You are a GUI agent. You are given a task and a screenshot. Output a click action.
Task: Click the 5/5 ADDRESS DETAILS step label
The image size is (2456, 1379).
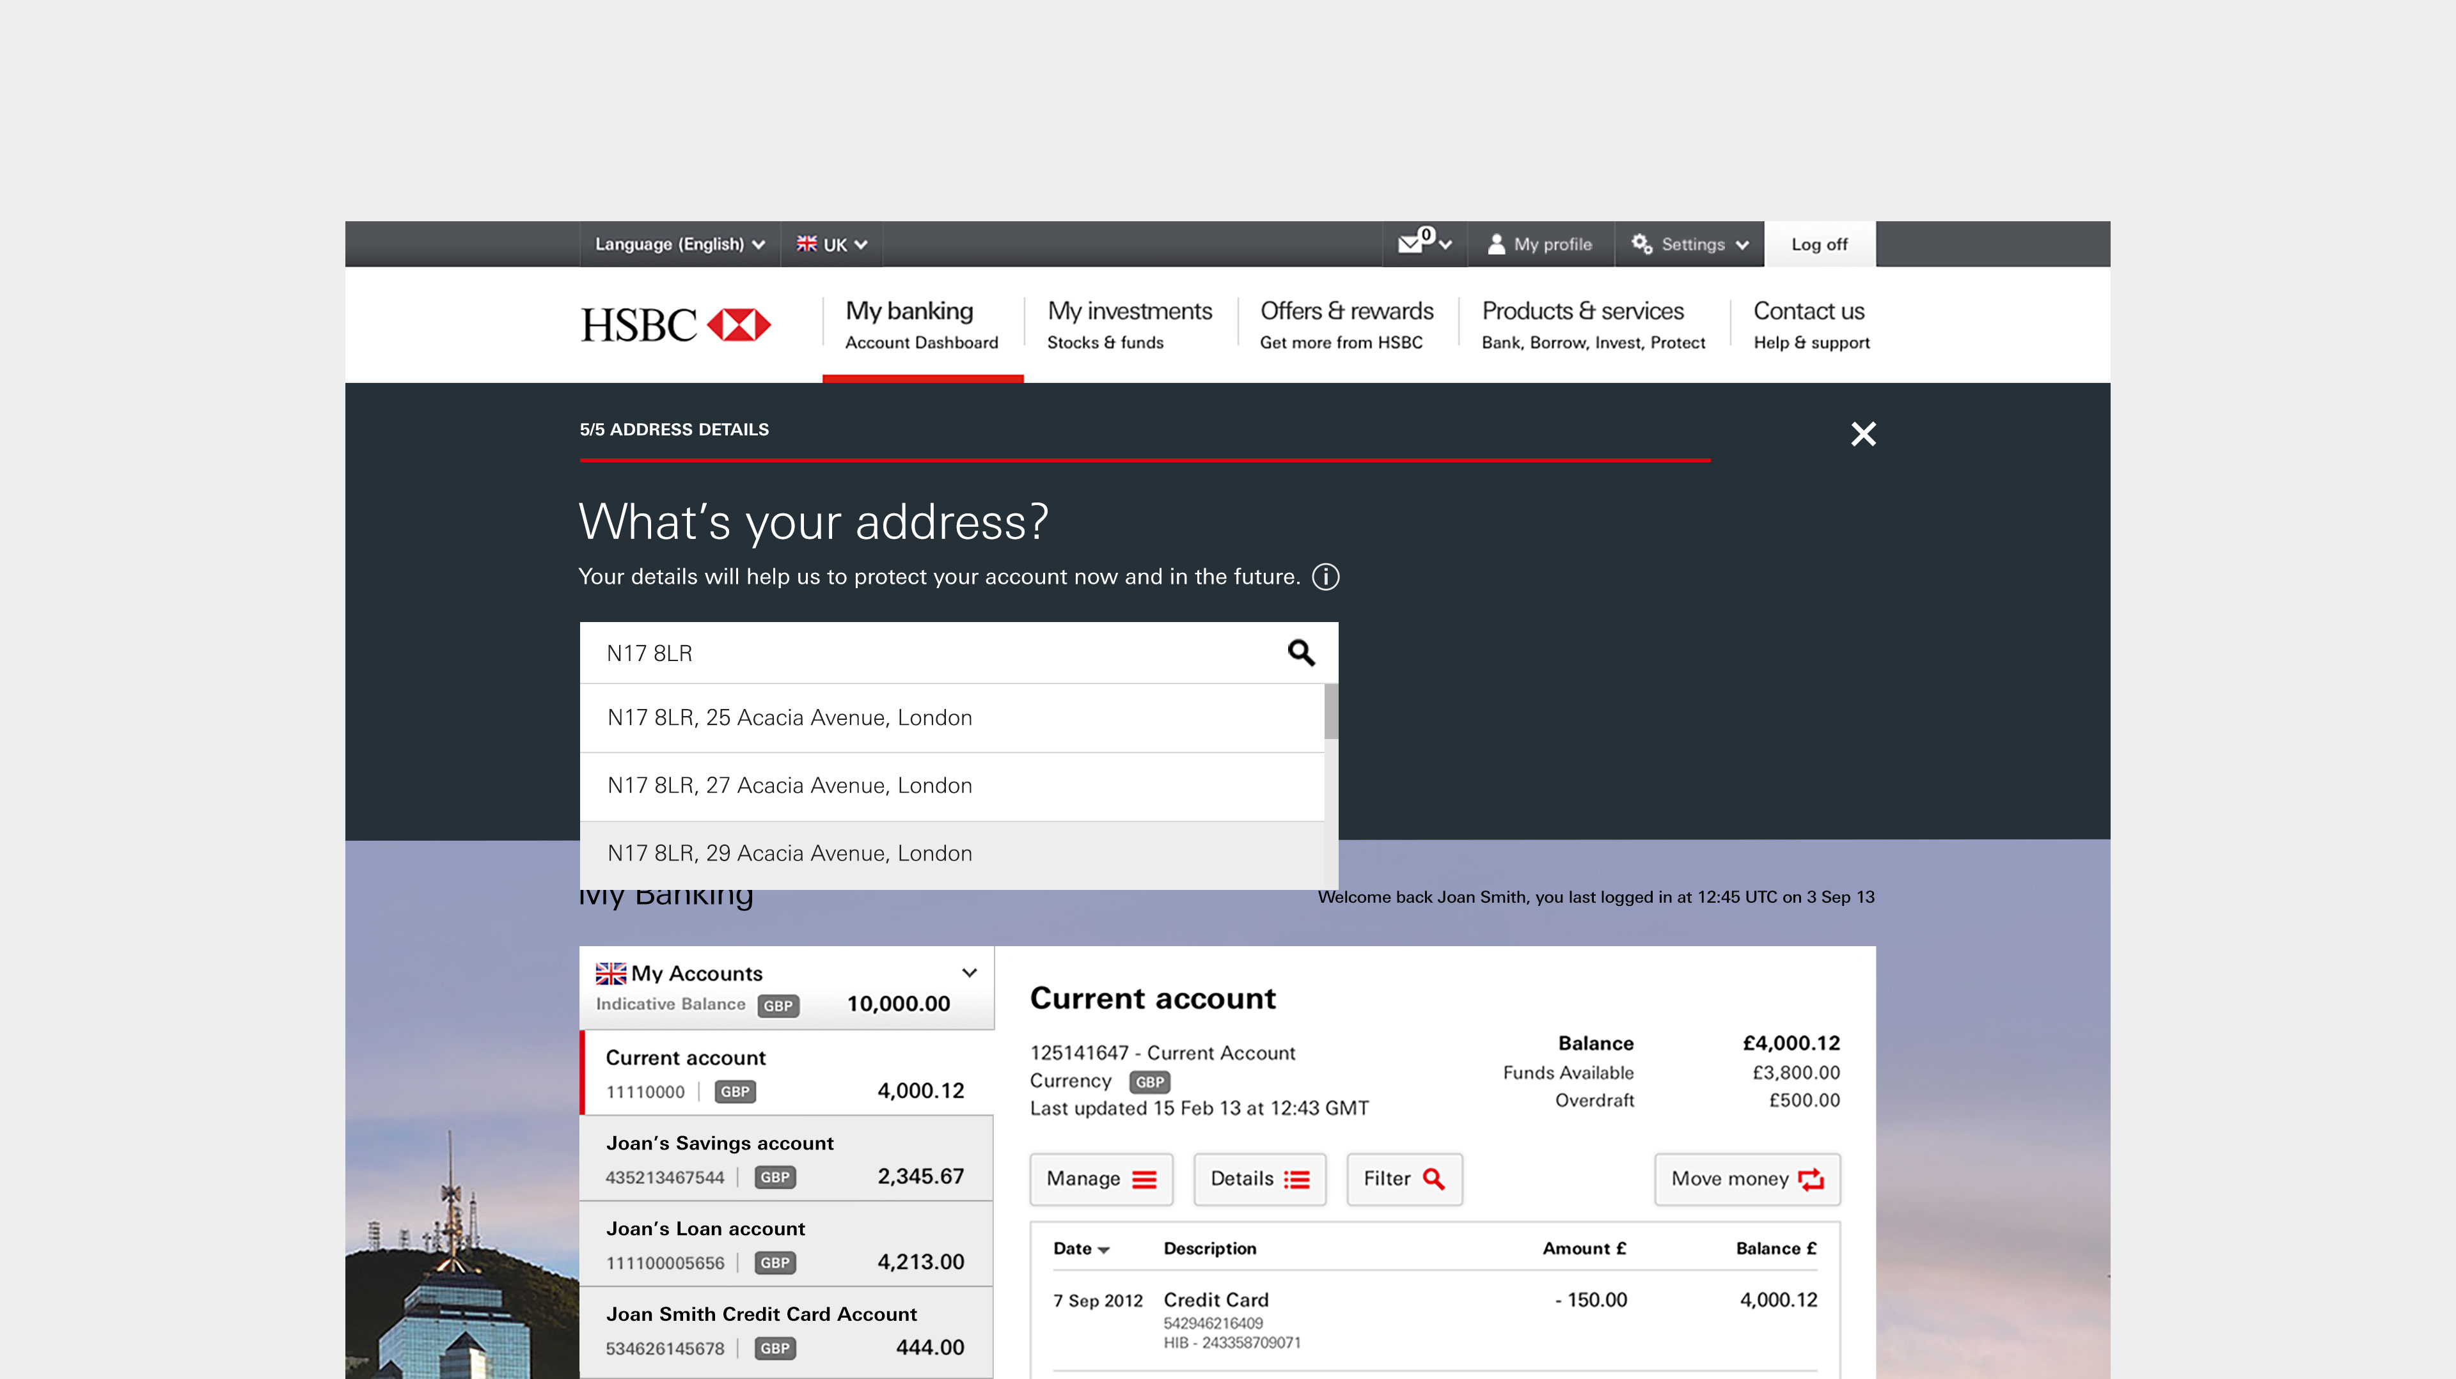point(674,430)
